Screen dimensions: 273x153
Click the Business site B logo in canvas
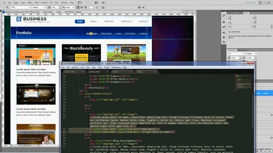[x=19, y=19]
